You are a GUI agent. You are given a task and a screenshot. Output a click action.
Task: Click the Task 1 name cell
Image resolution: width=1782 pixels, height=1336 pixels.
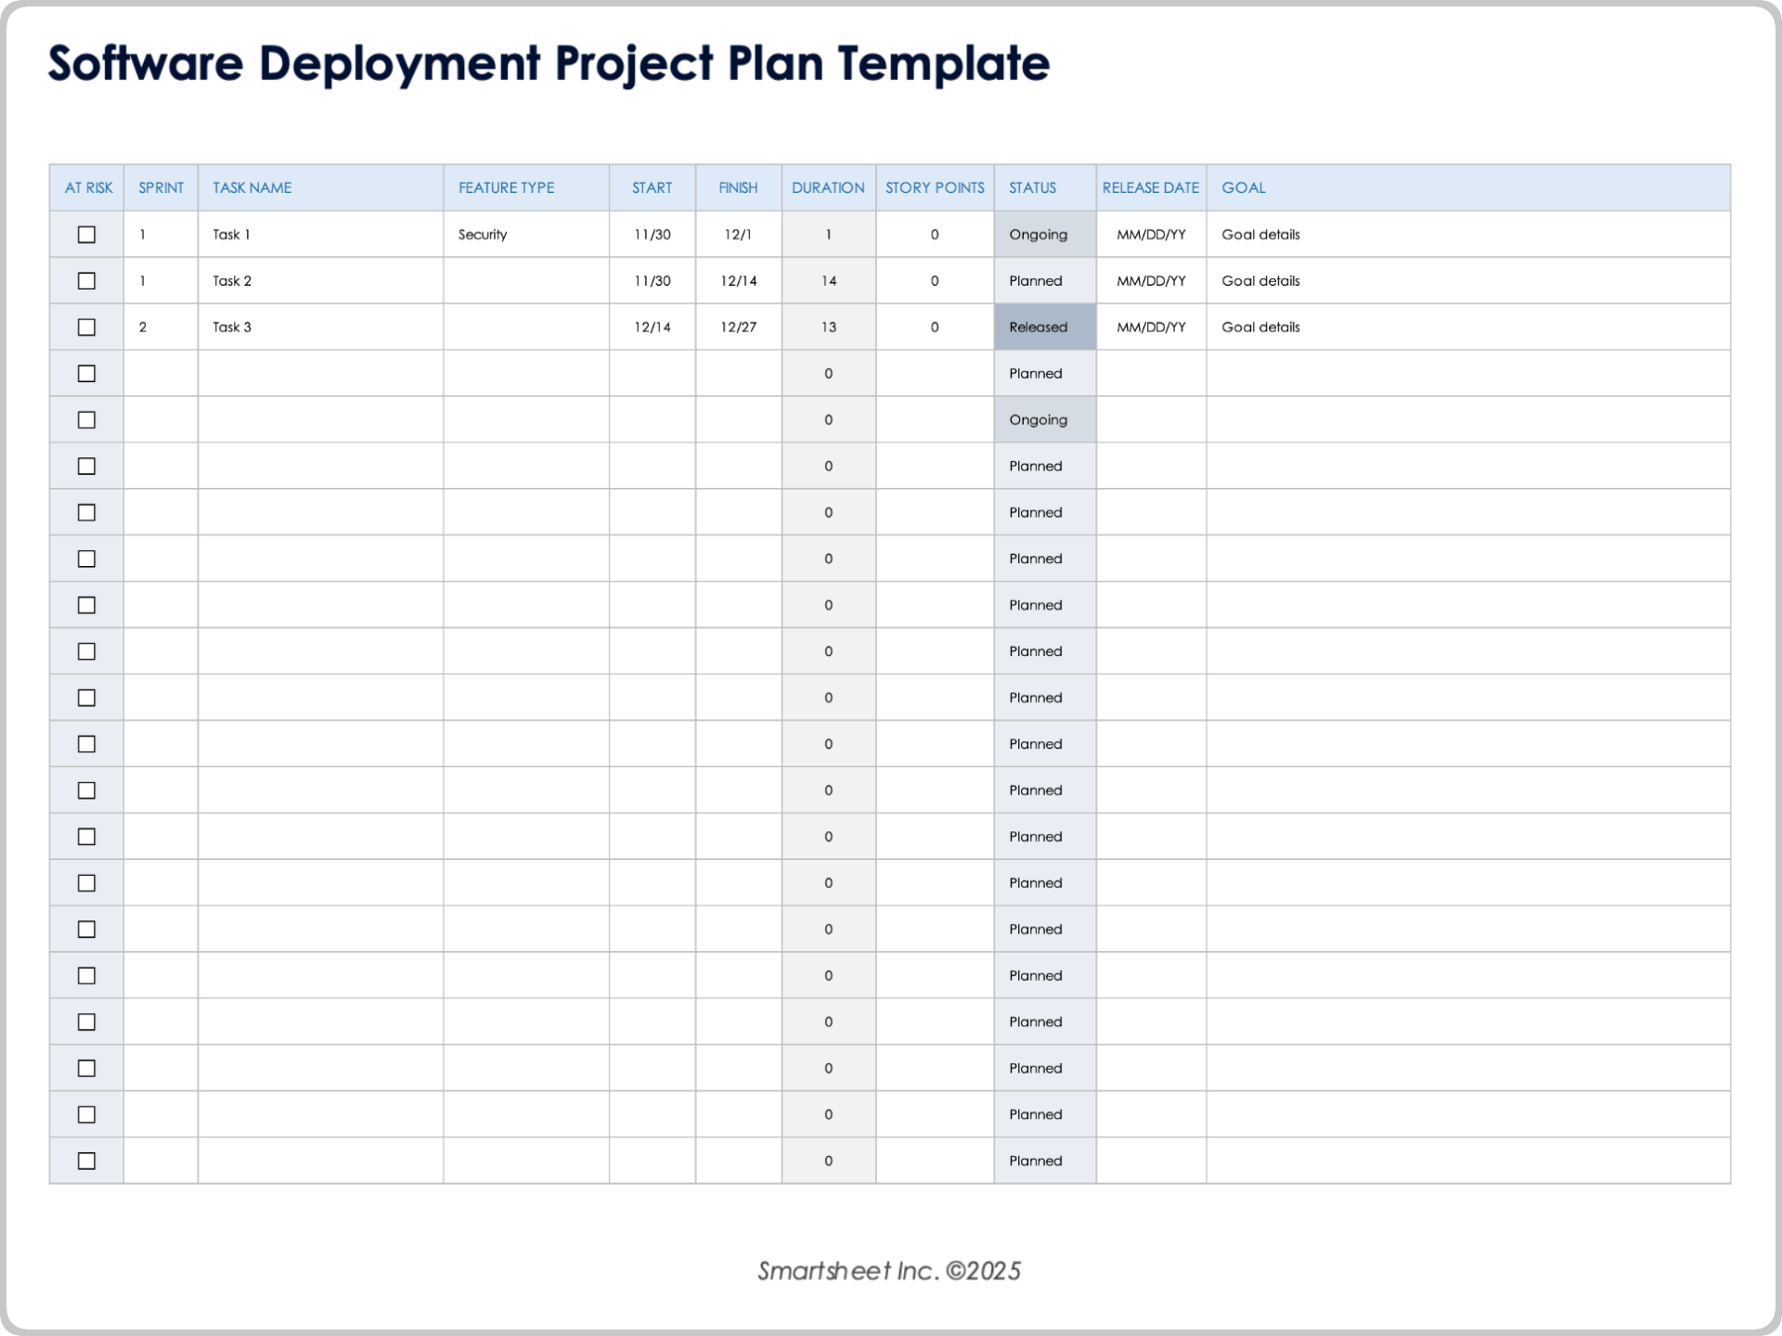pyautogui.click(x=231, y=235)
